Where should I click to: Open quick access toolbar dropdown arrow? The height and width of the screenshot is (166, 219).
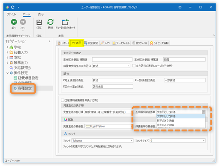(18, 7)
